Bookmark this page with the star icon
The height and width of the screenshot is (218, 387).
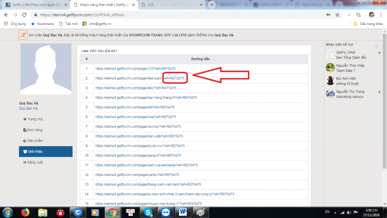tap(337, 15)
